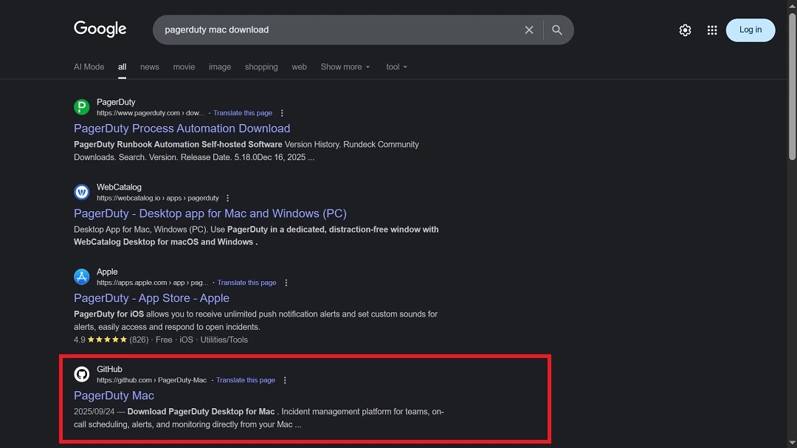Open the PagerDuty Mac GitHub result link
The height and width of the screenshot is (448, 797).
tap(114, 395)
